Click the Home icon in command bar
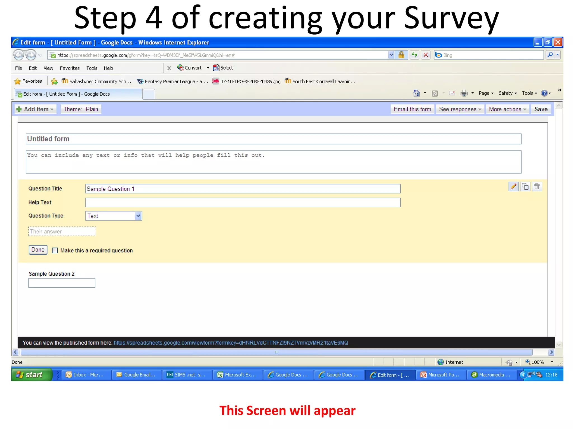 (x=417, y=93)
